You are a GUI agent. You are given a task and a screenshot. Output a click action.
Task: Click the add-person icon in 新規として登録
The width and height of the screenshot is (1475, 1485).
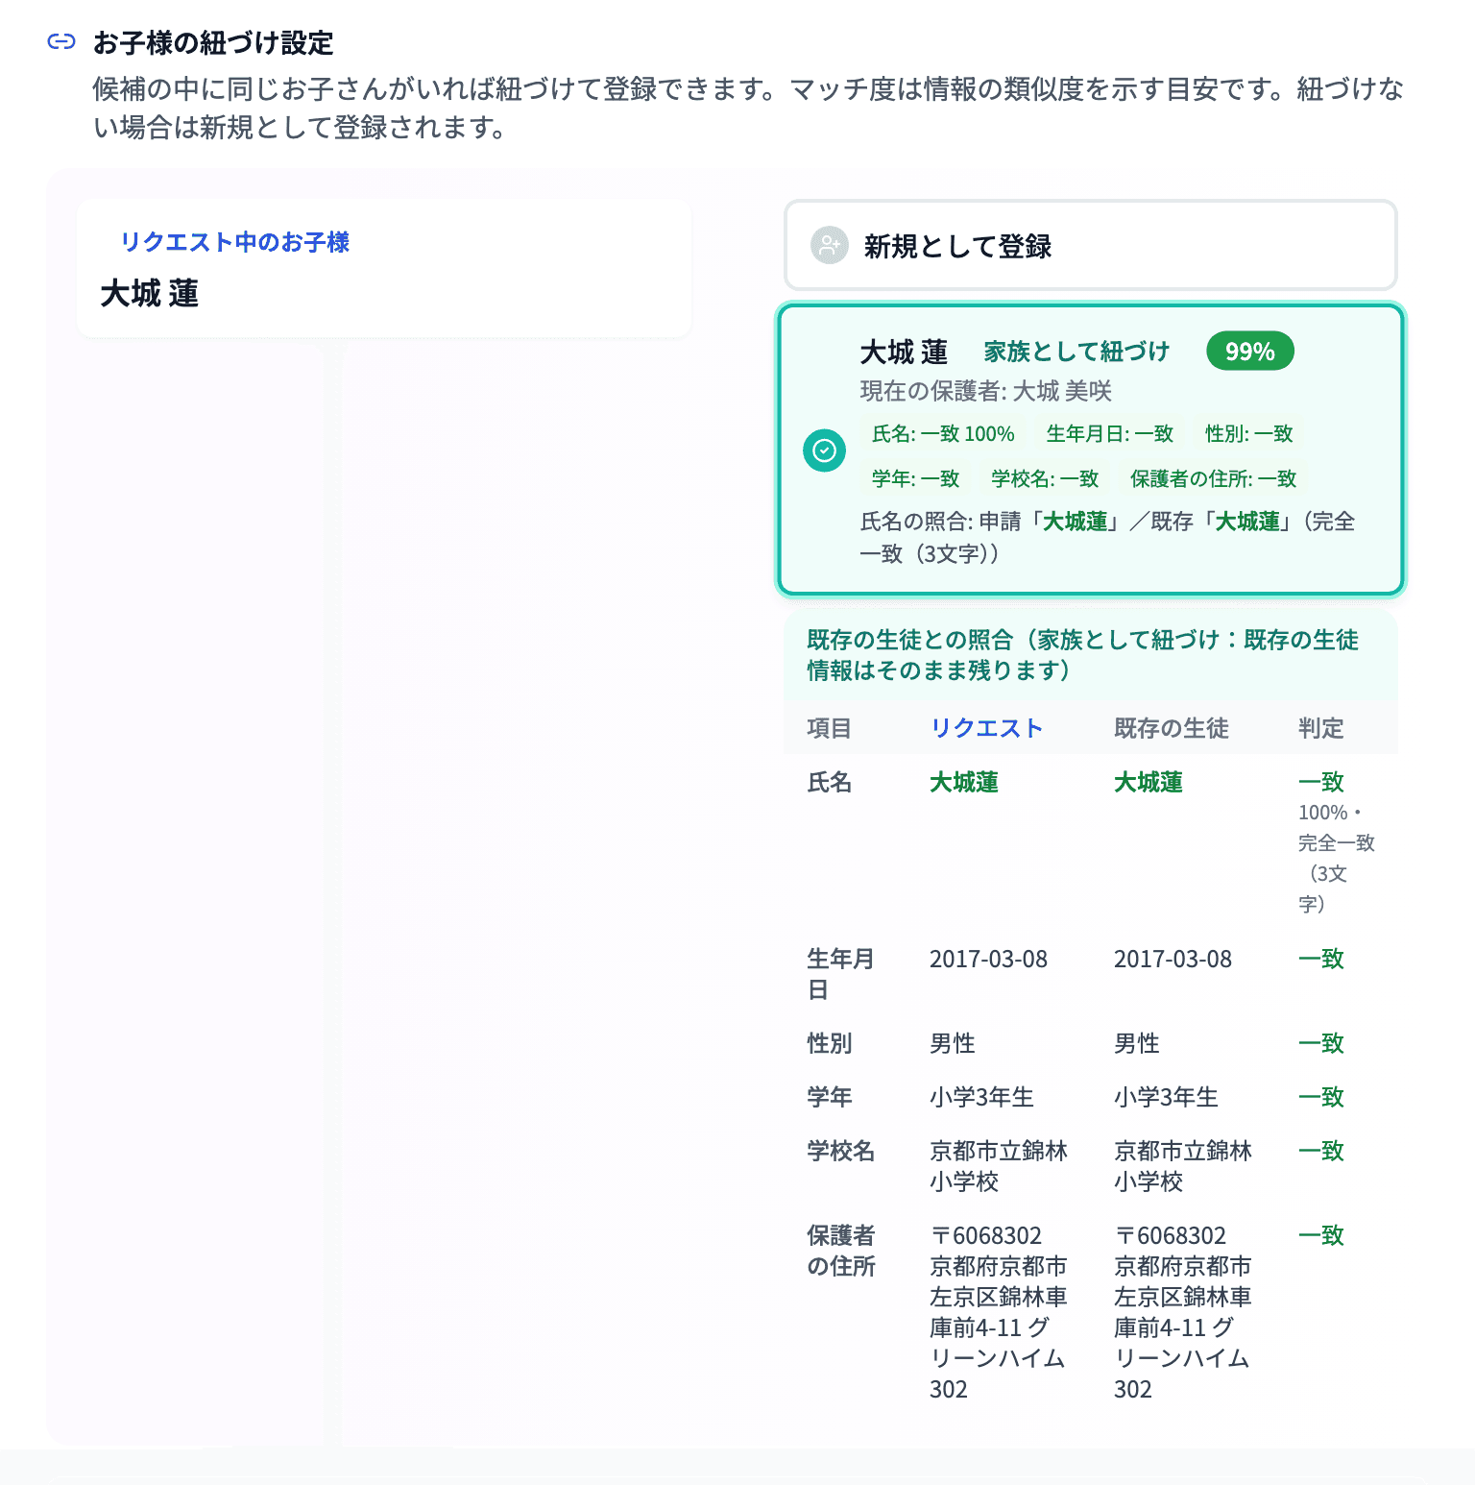[829, 246]
